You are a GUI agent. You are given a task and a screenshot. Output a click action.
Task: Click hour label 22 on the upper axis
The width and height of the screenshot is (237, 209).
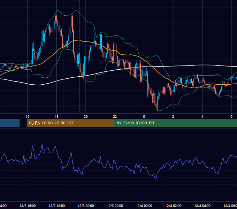tap(115, 117)
